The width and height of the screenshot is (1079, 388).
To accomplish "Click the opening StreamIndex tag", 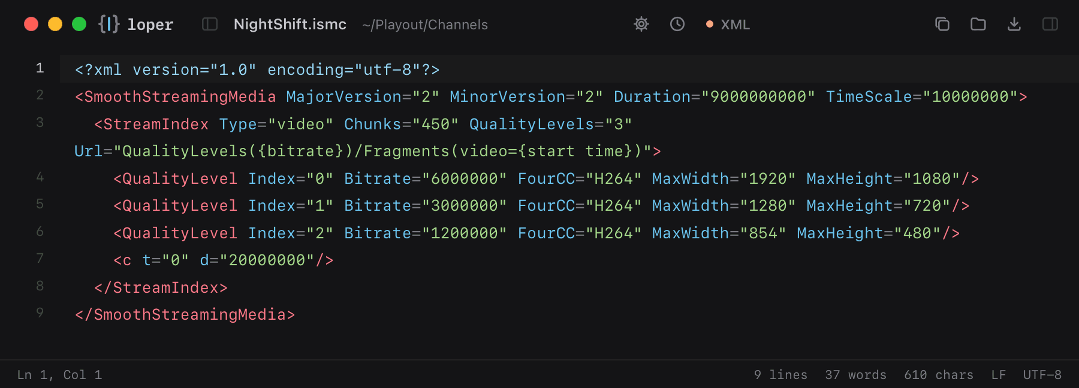I will tap(151, 124).
